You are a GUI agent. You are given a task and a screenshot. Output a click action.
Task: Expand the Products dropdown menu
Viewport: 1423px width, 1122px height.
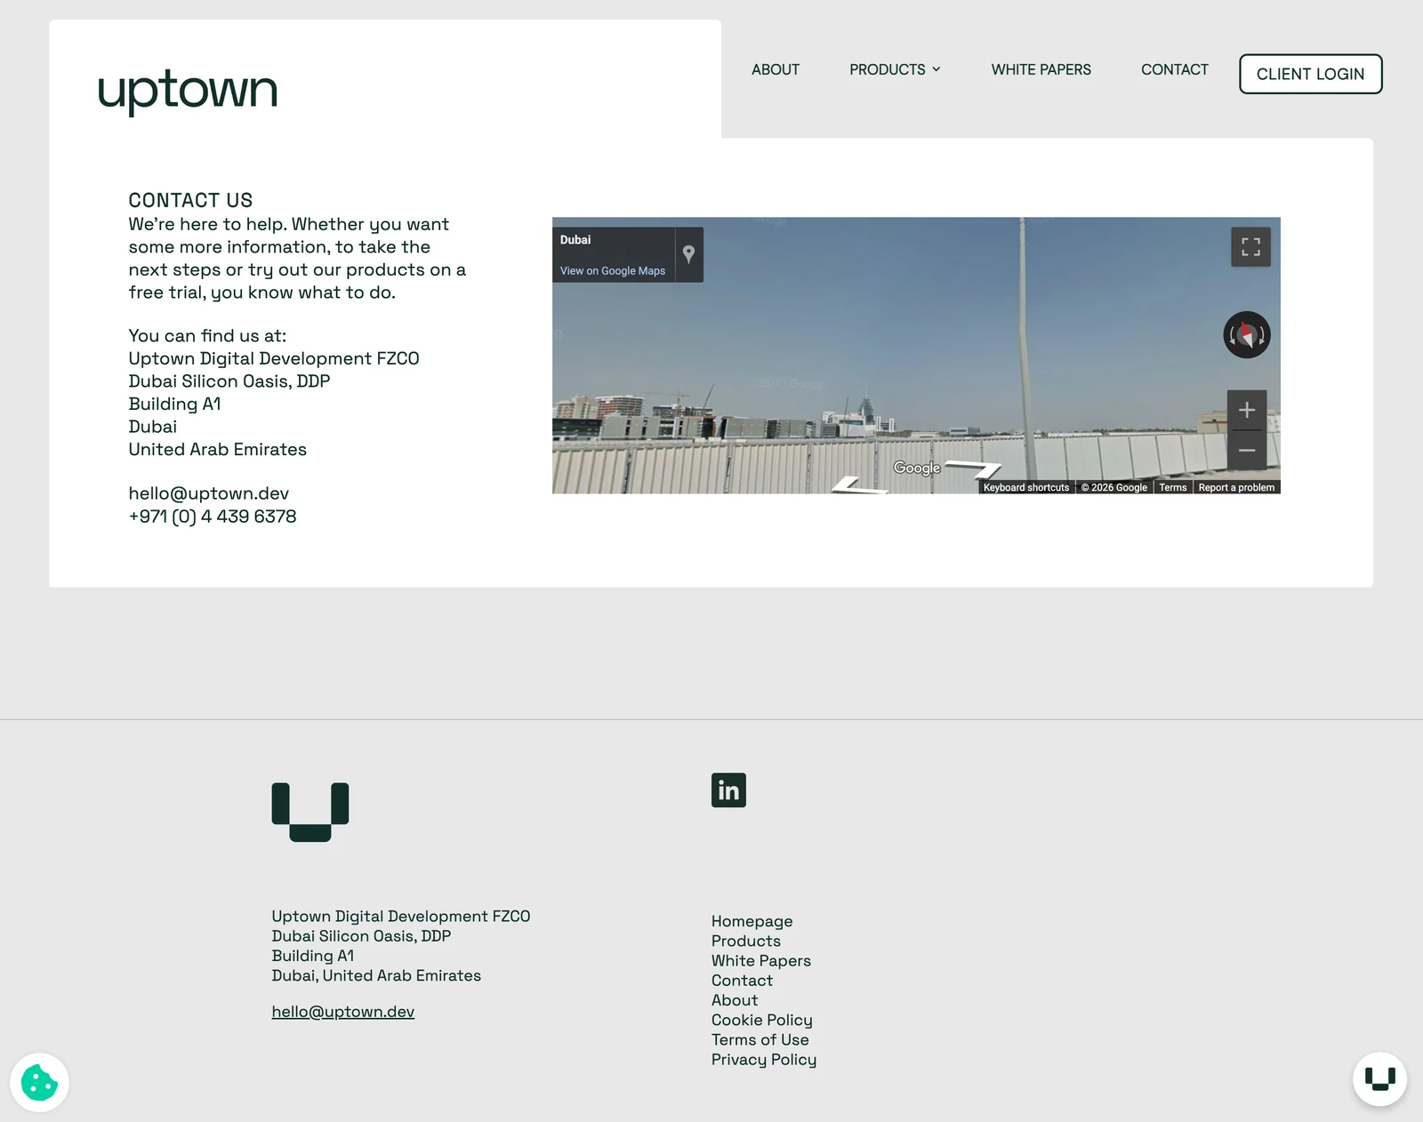click(895, 69)
